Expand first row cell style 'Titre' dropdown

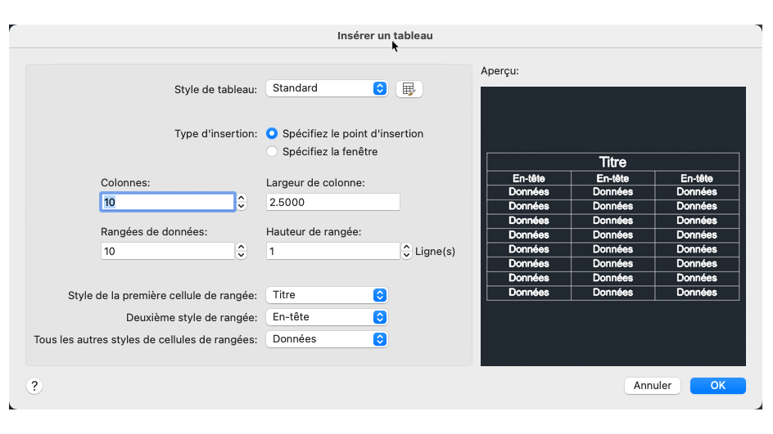tap(327, 295)
